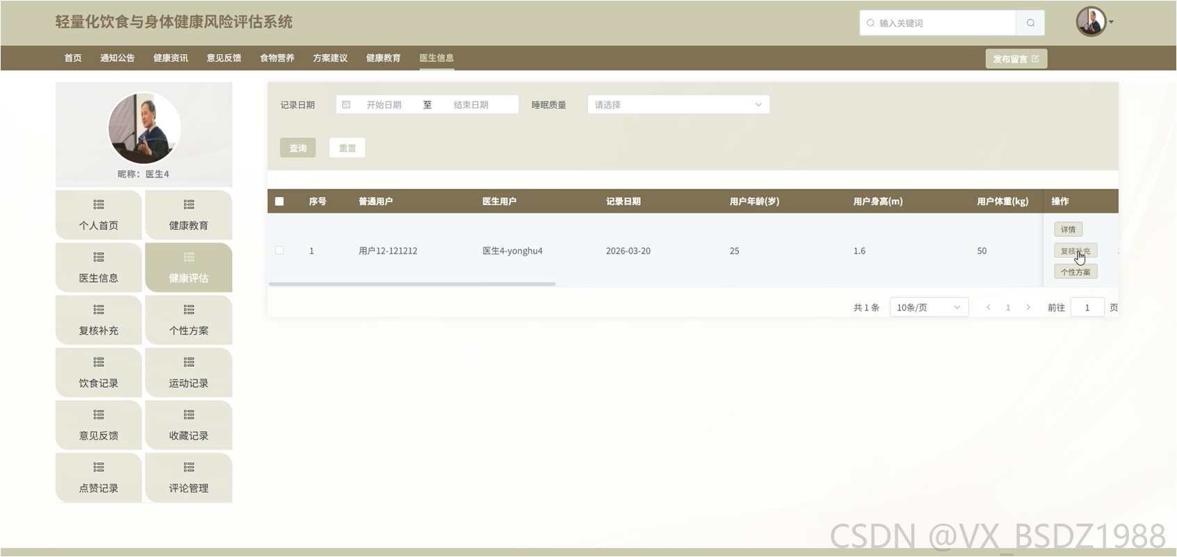Image resolution: width=1177 pixels, height=557 pixels.
Task: Open the 意见反馈 sidebar tile
Action: pyautogui.click(x=99, y=425)
